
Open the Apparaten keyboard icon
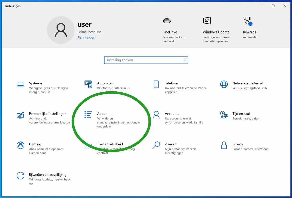(x=88, y=84)
